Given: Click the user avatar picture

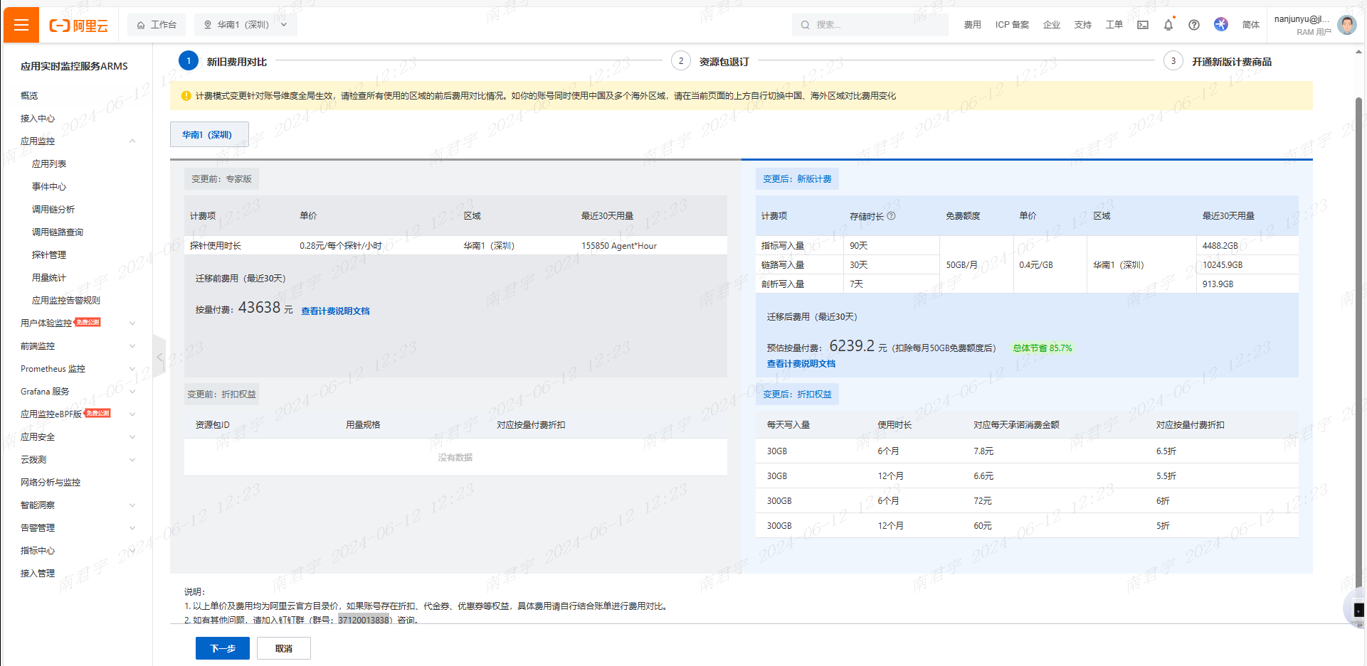Looking at the screenshot, I should [1347, 25].
